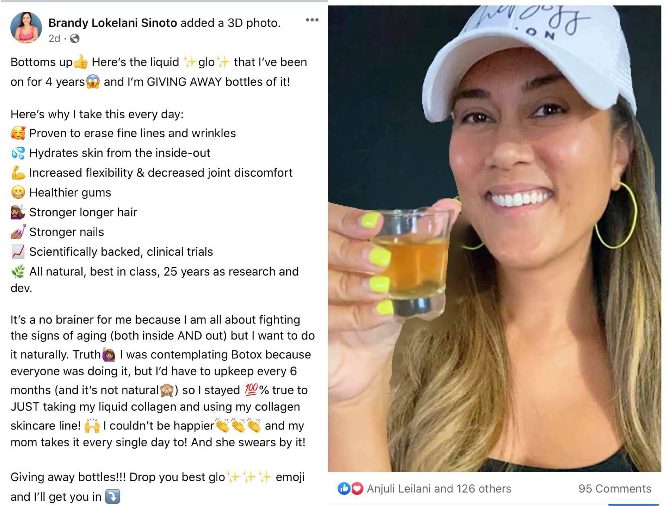Click the chart emoji beside Scientifically backed
The width and height of the screenshot is (666, 506).
tap(18, 252)
